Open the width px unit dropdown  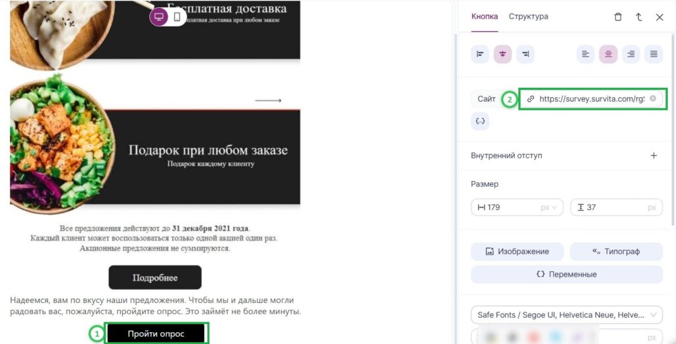[x=549, y=207]
